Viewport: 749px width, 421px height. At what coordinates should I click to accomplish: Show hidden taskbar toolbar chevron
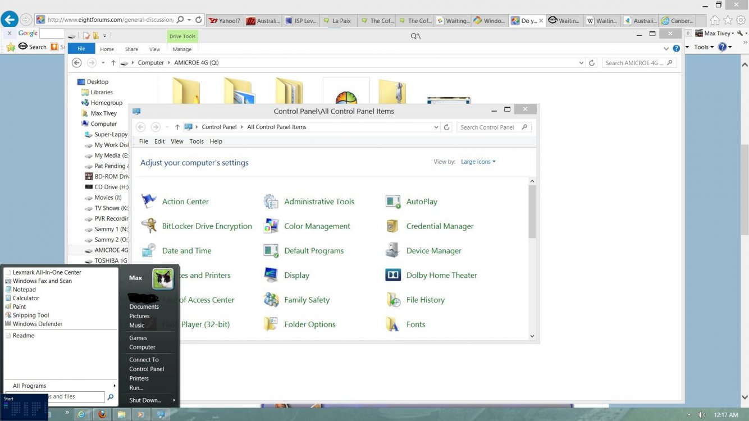[67, 413]
